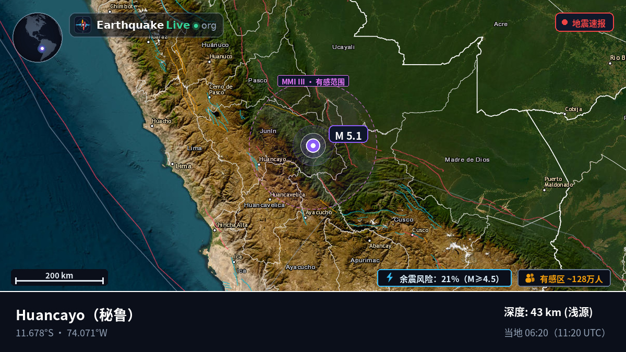Click the Huacho city label

pyautogui.click(x=161, y=121)
